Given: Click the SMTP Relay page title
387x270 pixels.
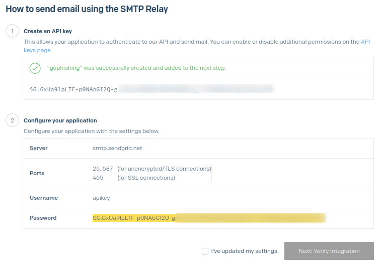Looking at the screenshot, I should 87,9.
